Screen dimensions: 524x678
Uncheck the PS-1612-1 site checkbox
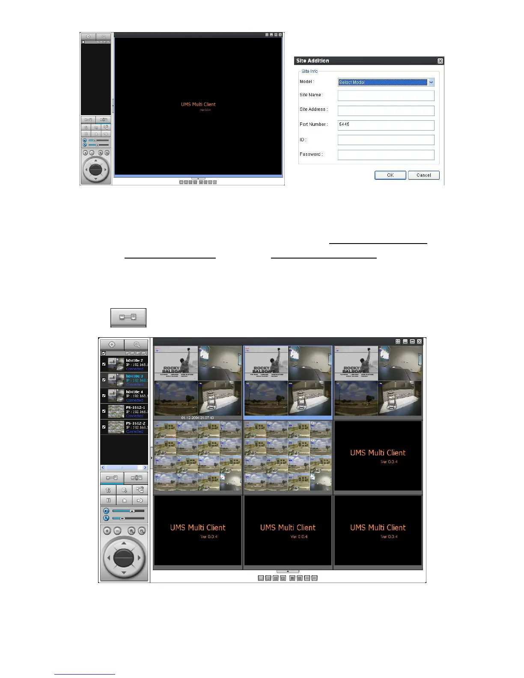pos(104,411)
